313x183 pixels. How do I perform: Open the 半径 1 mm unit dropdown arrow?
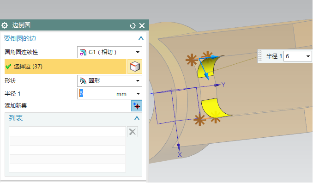click(138, 94)
